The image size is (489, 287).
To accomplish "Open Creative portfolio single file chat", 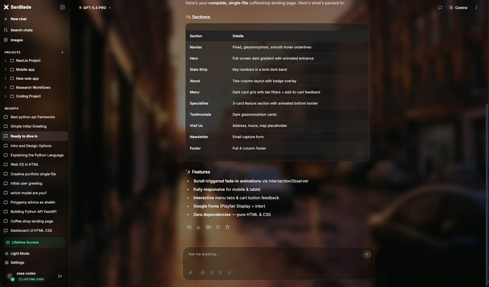I will (33, 174).
